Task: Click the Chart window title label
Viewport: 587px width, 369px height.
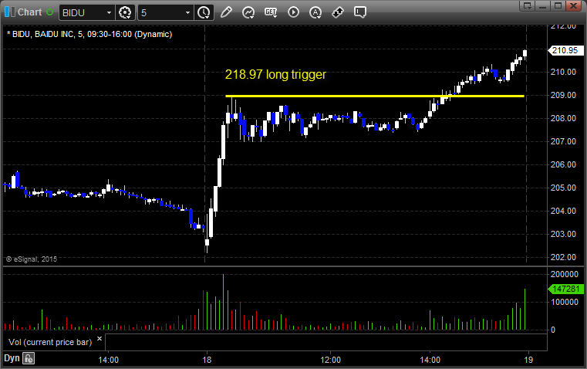Action: point(30,12)
